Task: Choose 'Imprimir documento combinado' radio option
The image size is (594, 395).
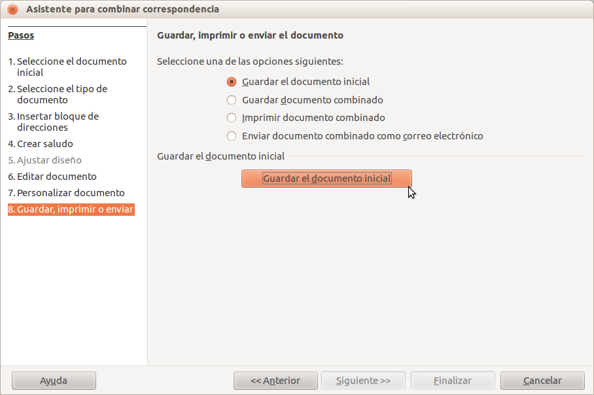Action: [231, 118]
